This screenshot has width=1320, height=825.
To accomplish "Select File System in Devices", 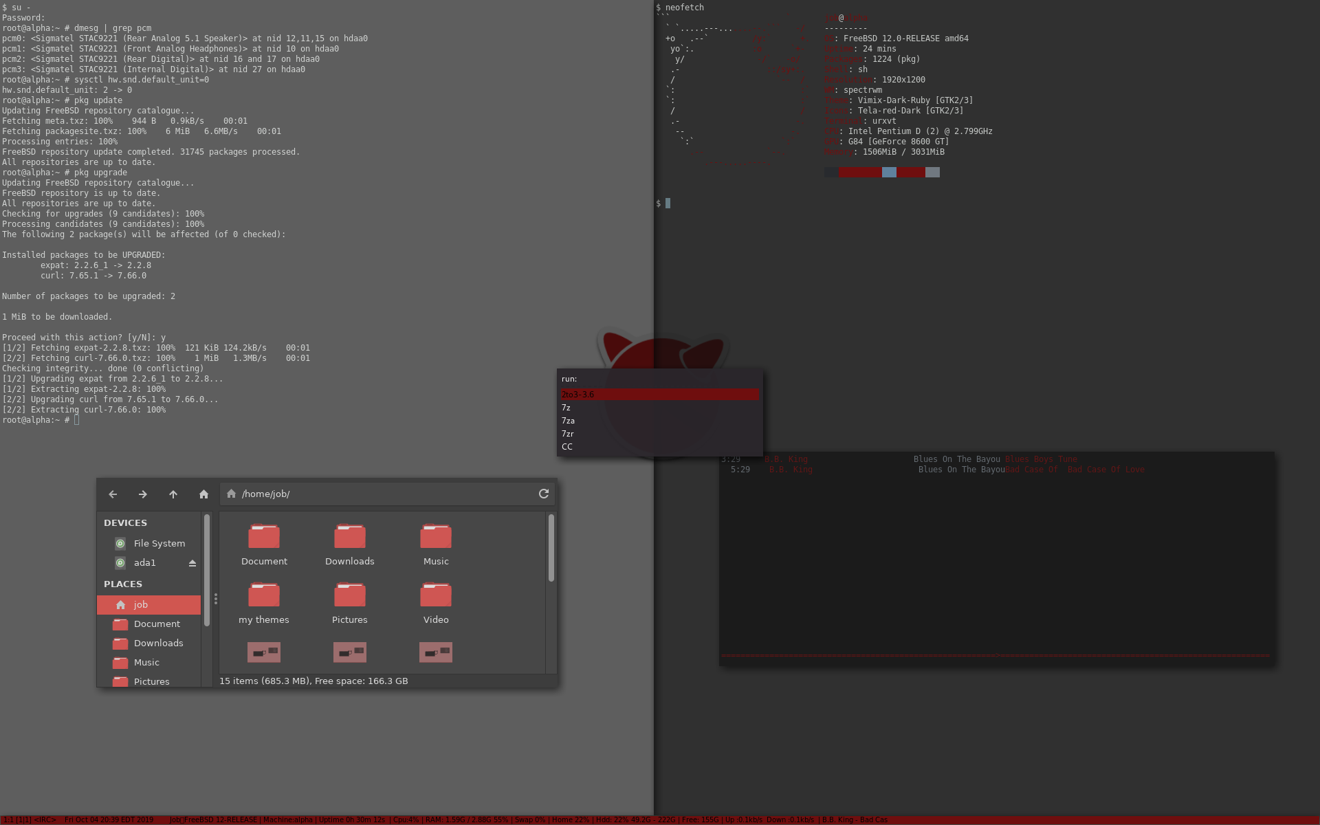I will [159, 543].
